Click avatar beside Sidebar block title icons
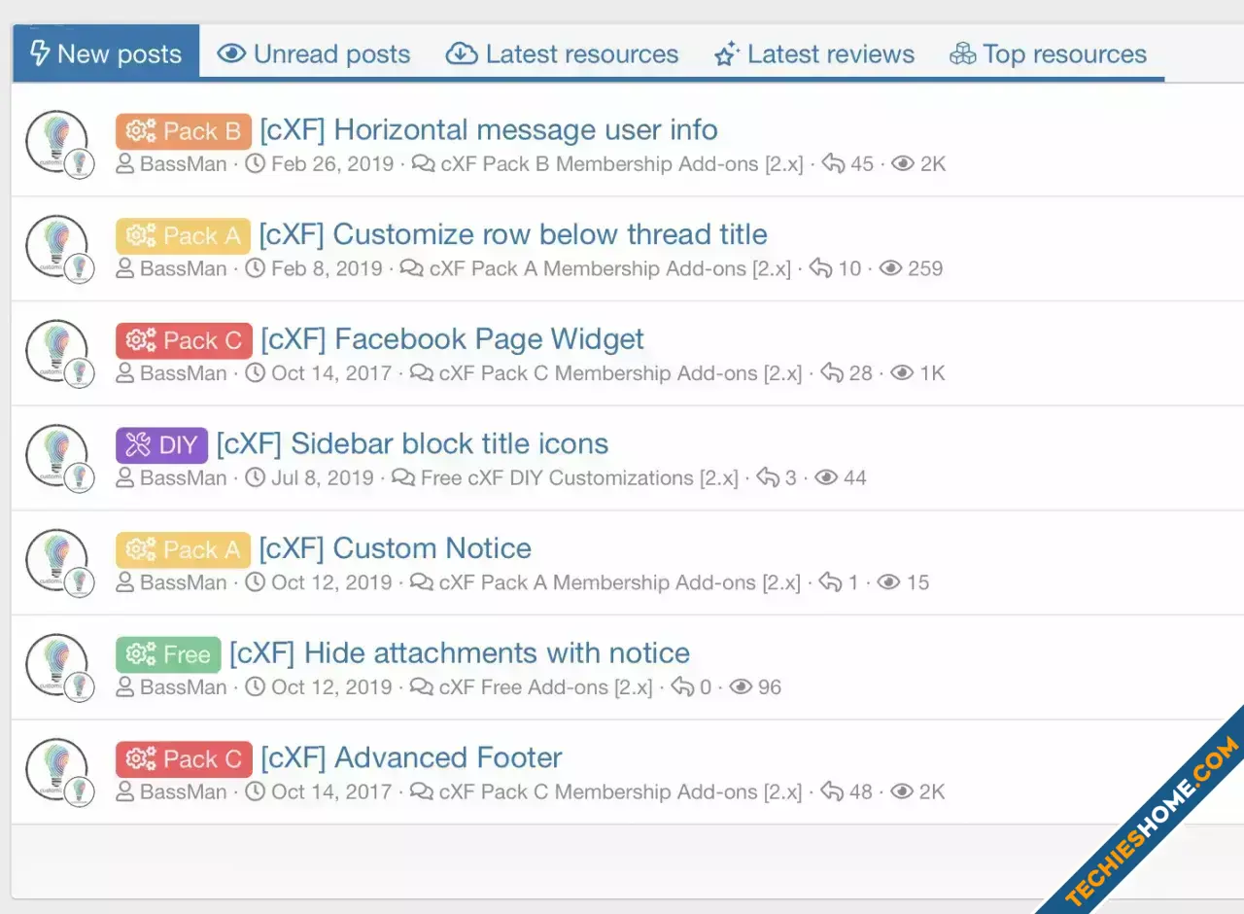 click(x=56, y=456)
